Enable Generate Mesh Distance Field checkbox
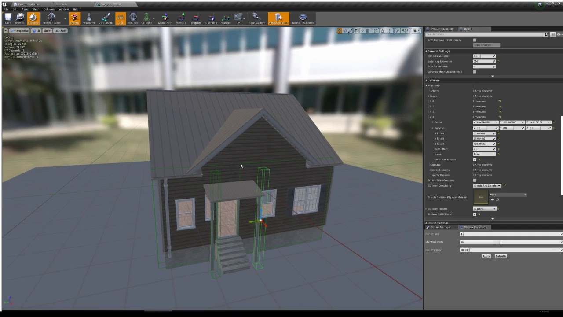 tap(475, 72)
